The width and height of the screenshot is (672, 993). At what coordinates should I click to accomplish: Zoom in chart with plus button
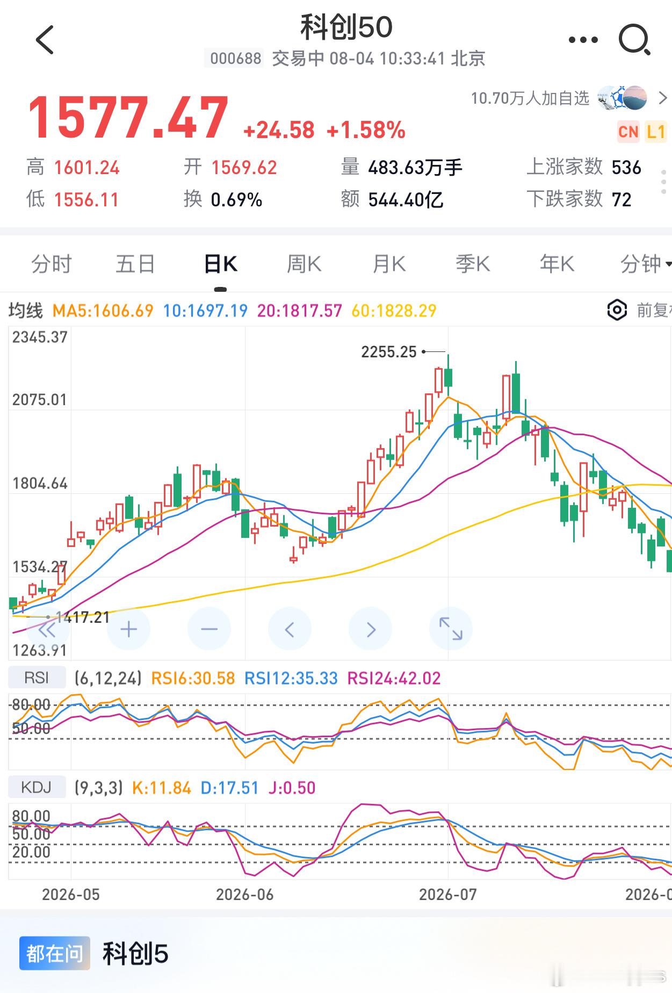[128, 629]
